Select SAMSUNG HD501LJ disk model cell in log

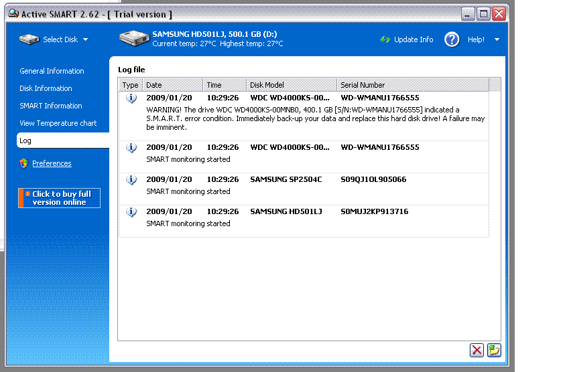tap(286, 211)
